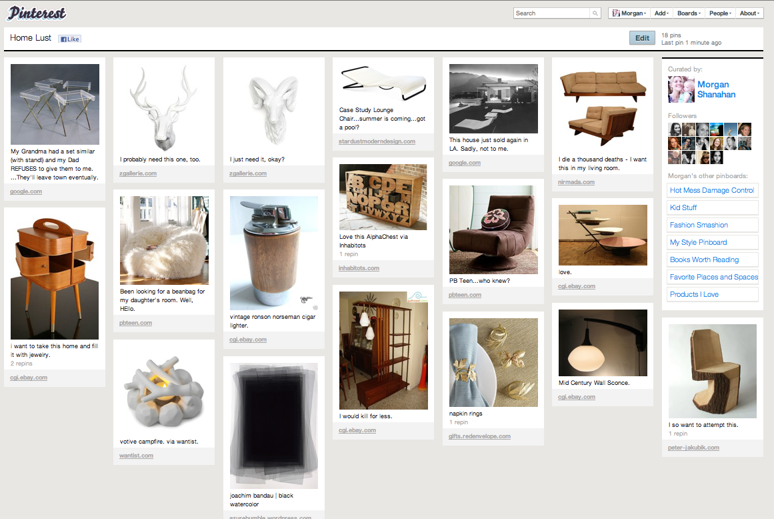Viewport: 774px width, 519px height.
Task: Open the Hot Mess Damage Control pinboard
Action: 712,190
